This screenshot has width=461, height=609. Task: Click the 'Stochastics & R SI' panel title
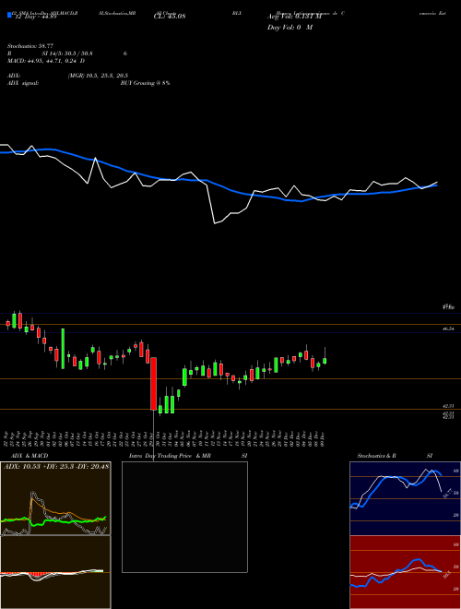pos(395,456)
